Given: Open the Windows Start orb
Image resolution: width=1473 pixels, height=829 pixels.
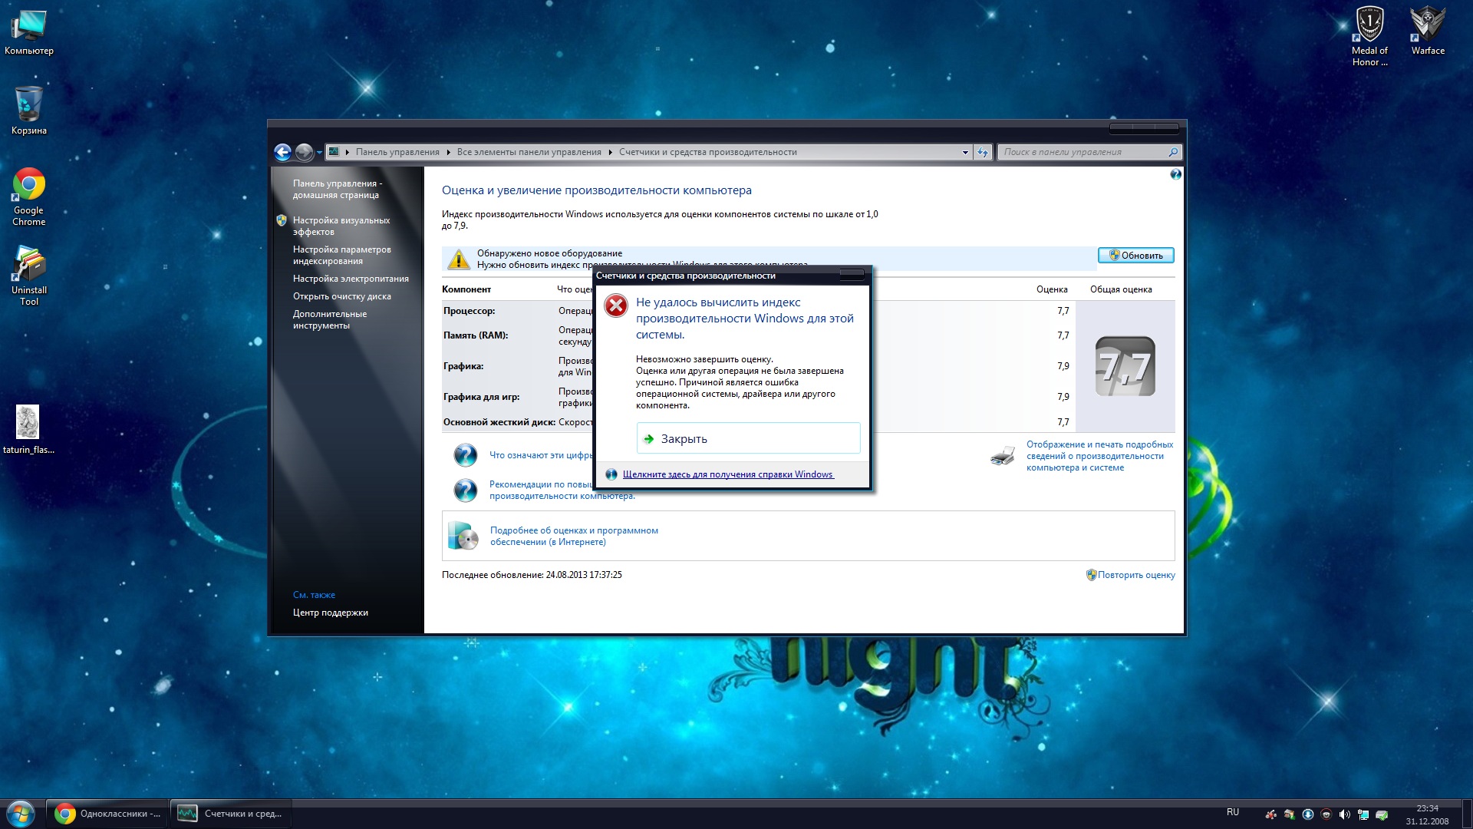Looking at the screenshot, I should [x=21, y=814].
